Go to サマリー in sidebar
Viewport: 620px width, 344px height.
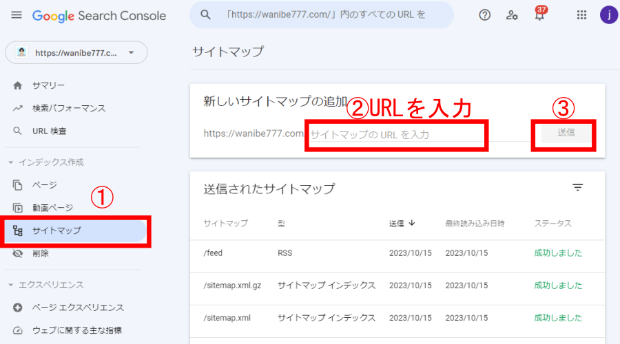48,85
